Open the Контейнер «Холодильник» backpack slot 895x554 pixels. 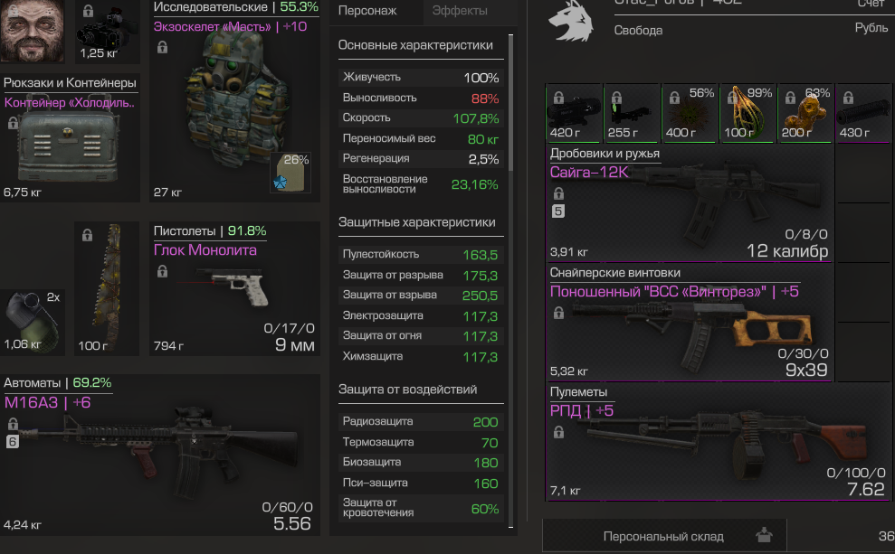[70, 137]
